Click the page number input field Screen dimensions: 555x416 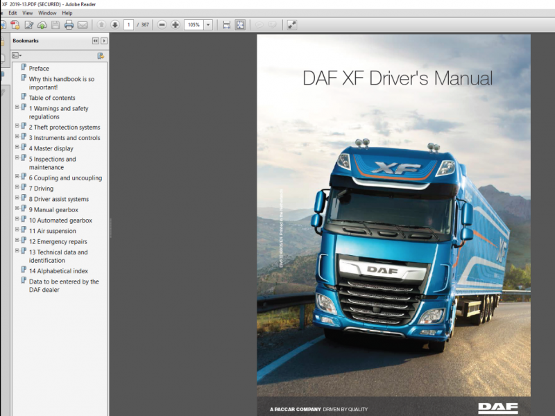(x=128, y=25)
